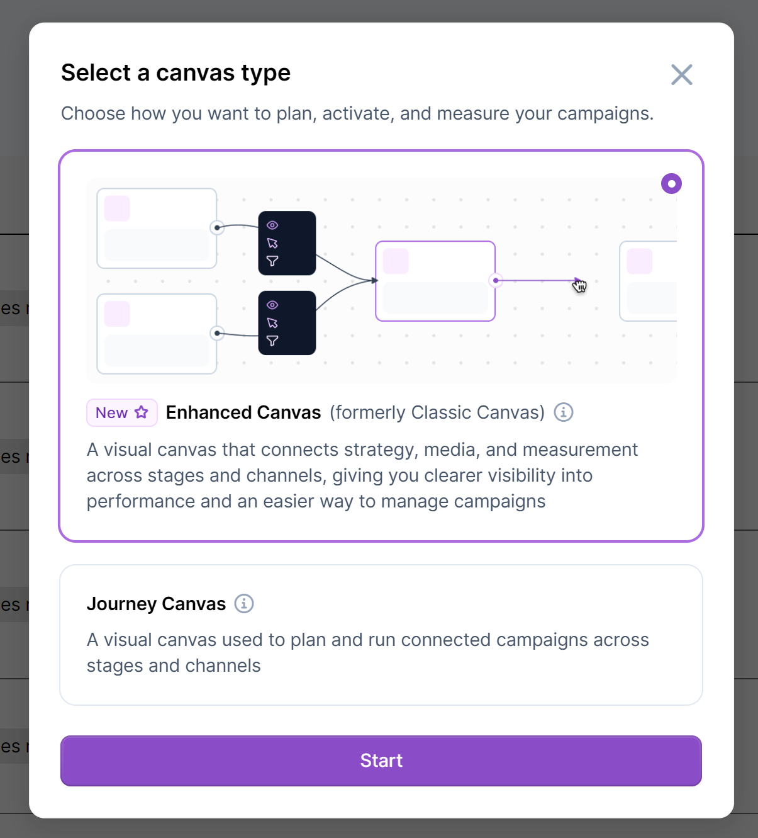Open info icon beside Journey Canvas title
This screenshot has height=838, width=758.
(x=244, y=604)
